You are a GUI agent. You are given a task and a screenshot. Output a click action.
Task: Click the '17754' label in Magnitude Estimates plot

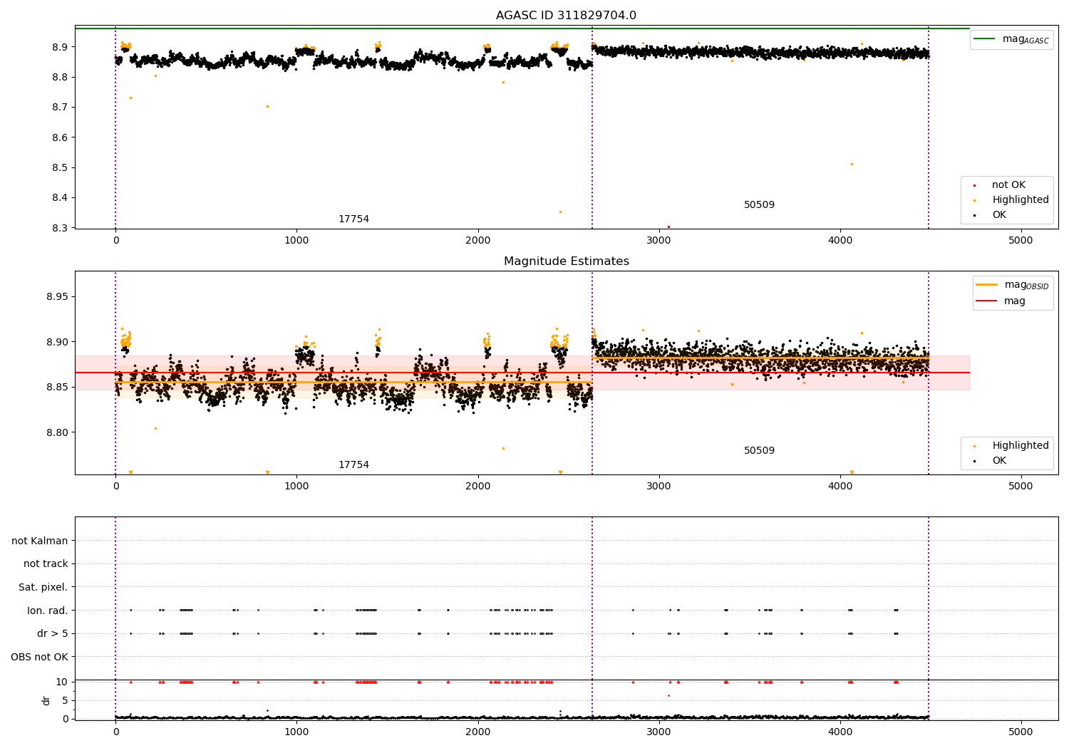click(353, 464)
